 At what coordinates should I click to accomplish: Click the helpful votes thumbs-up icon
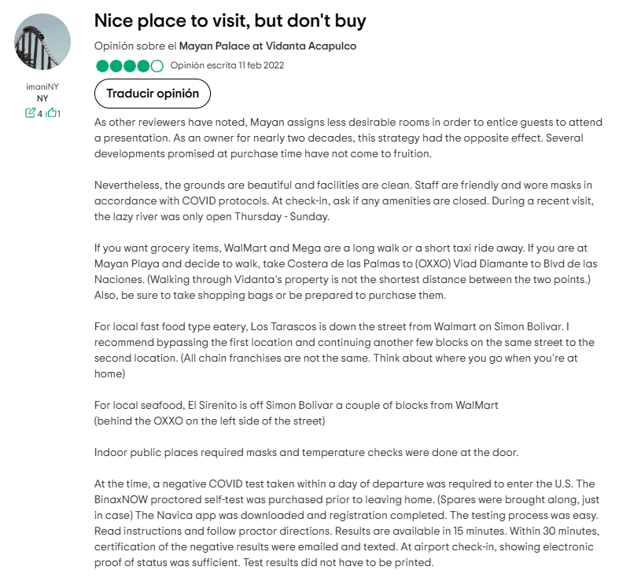click(51, 113)
